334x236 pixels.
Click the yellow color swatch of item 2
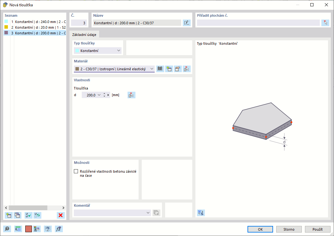point(6,27)
